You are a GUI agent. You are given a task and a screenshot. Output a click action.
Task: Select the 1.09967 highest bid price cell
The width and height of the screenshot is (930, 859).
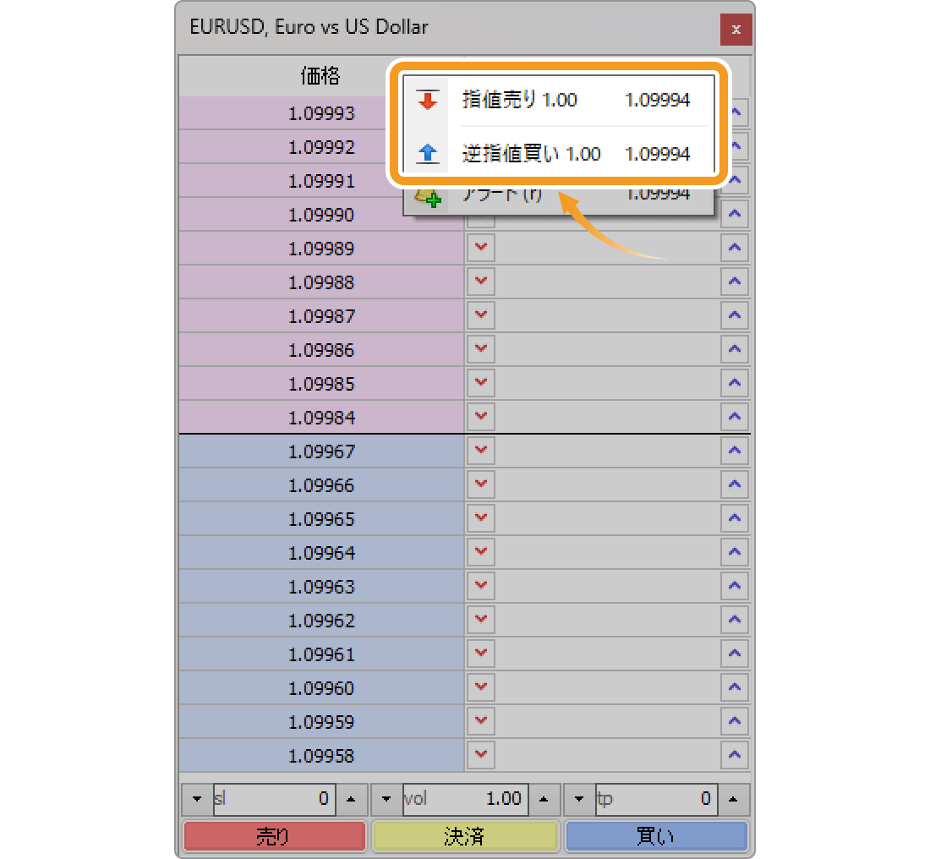pyautogui.click(x=321, y=451)
